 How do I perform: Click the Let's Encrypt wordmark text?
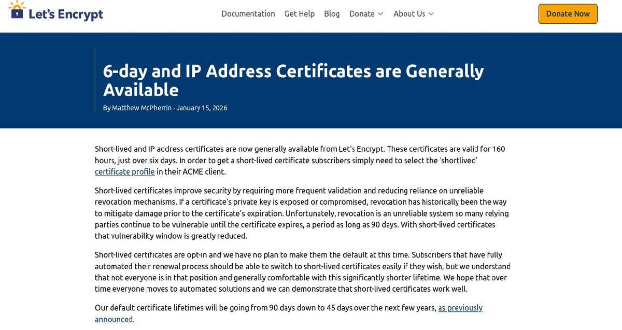point(66,14)
